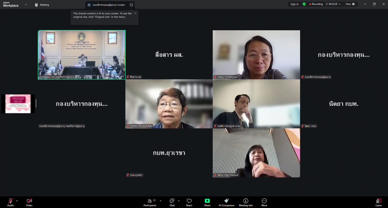Screen dimensions: 388x208
Task: Turn on camera with Video button
Action: [x=29, y=202]
